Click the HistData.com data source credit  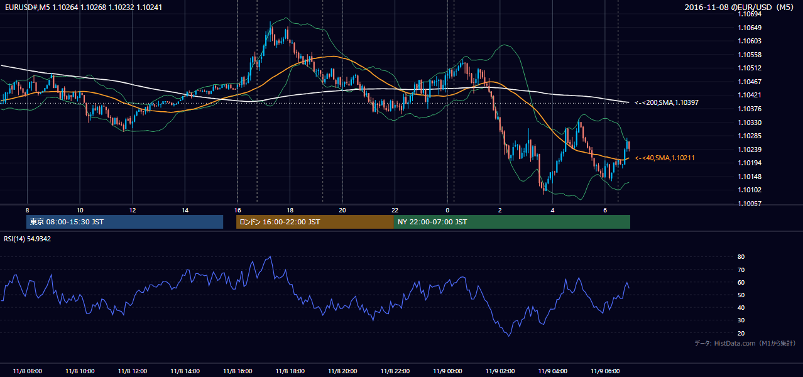(745, 343)
